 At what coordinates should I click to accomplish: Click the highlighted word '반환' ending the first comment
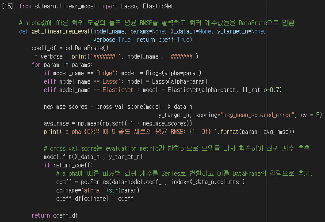[x=288, y=23]
